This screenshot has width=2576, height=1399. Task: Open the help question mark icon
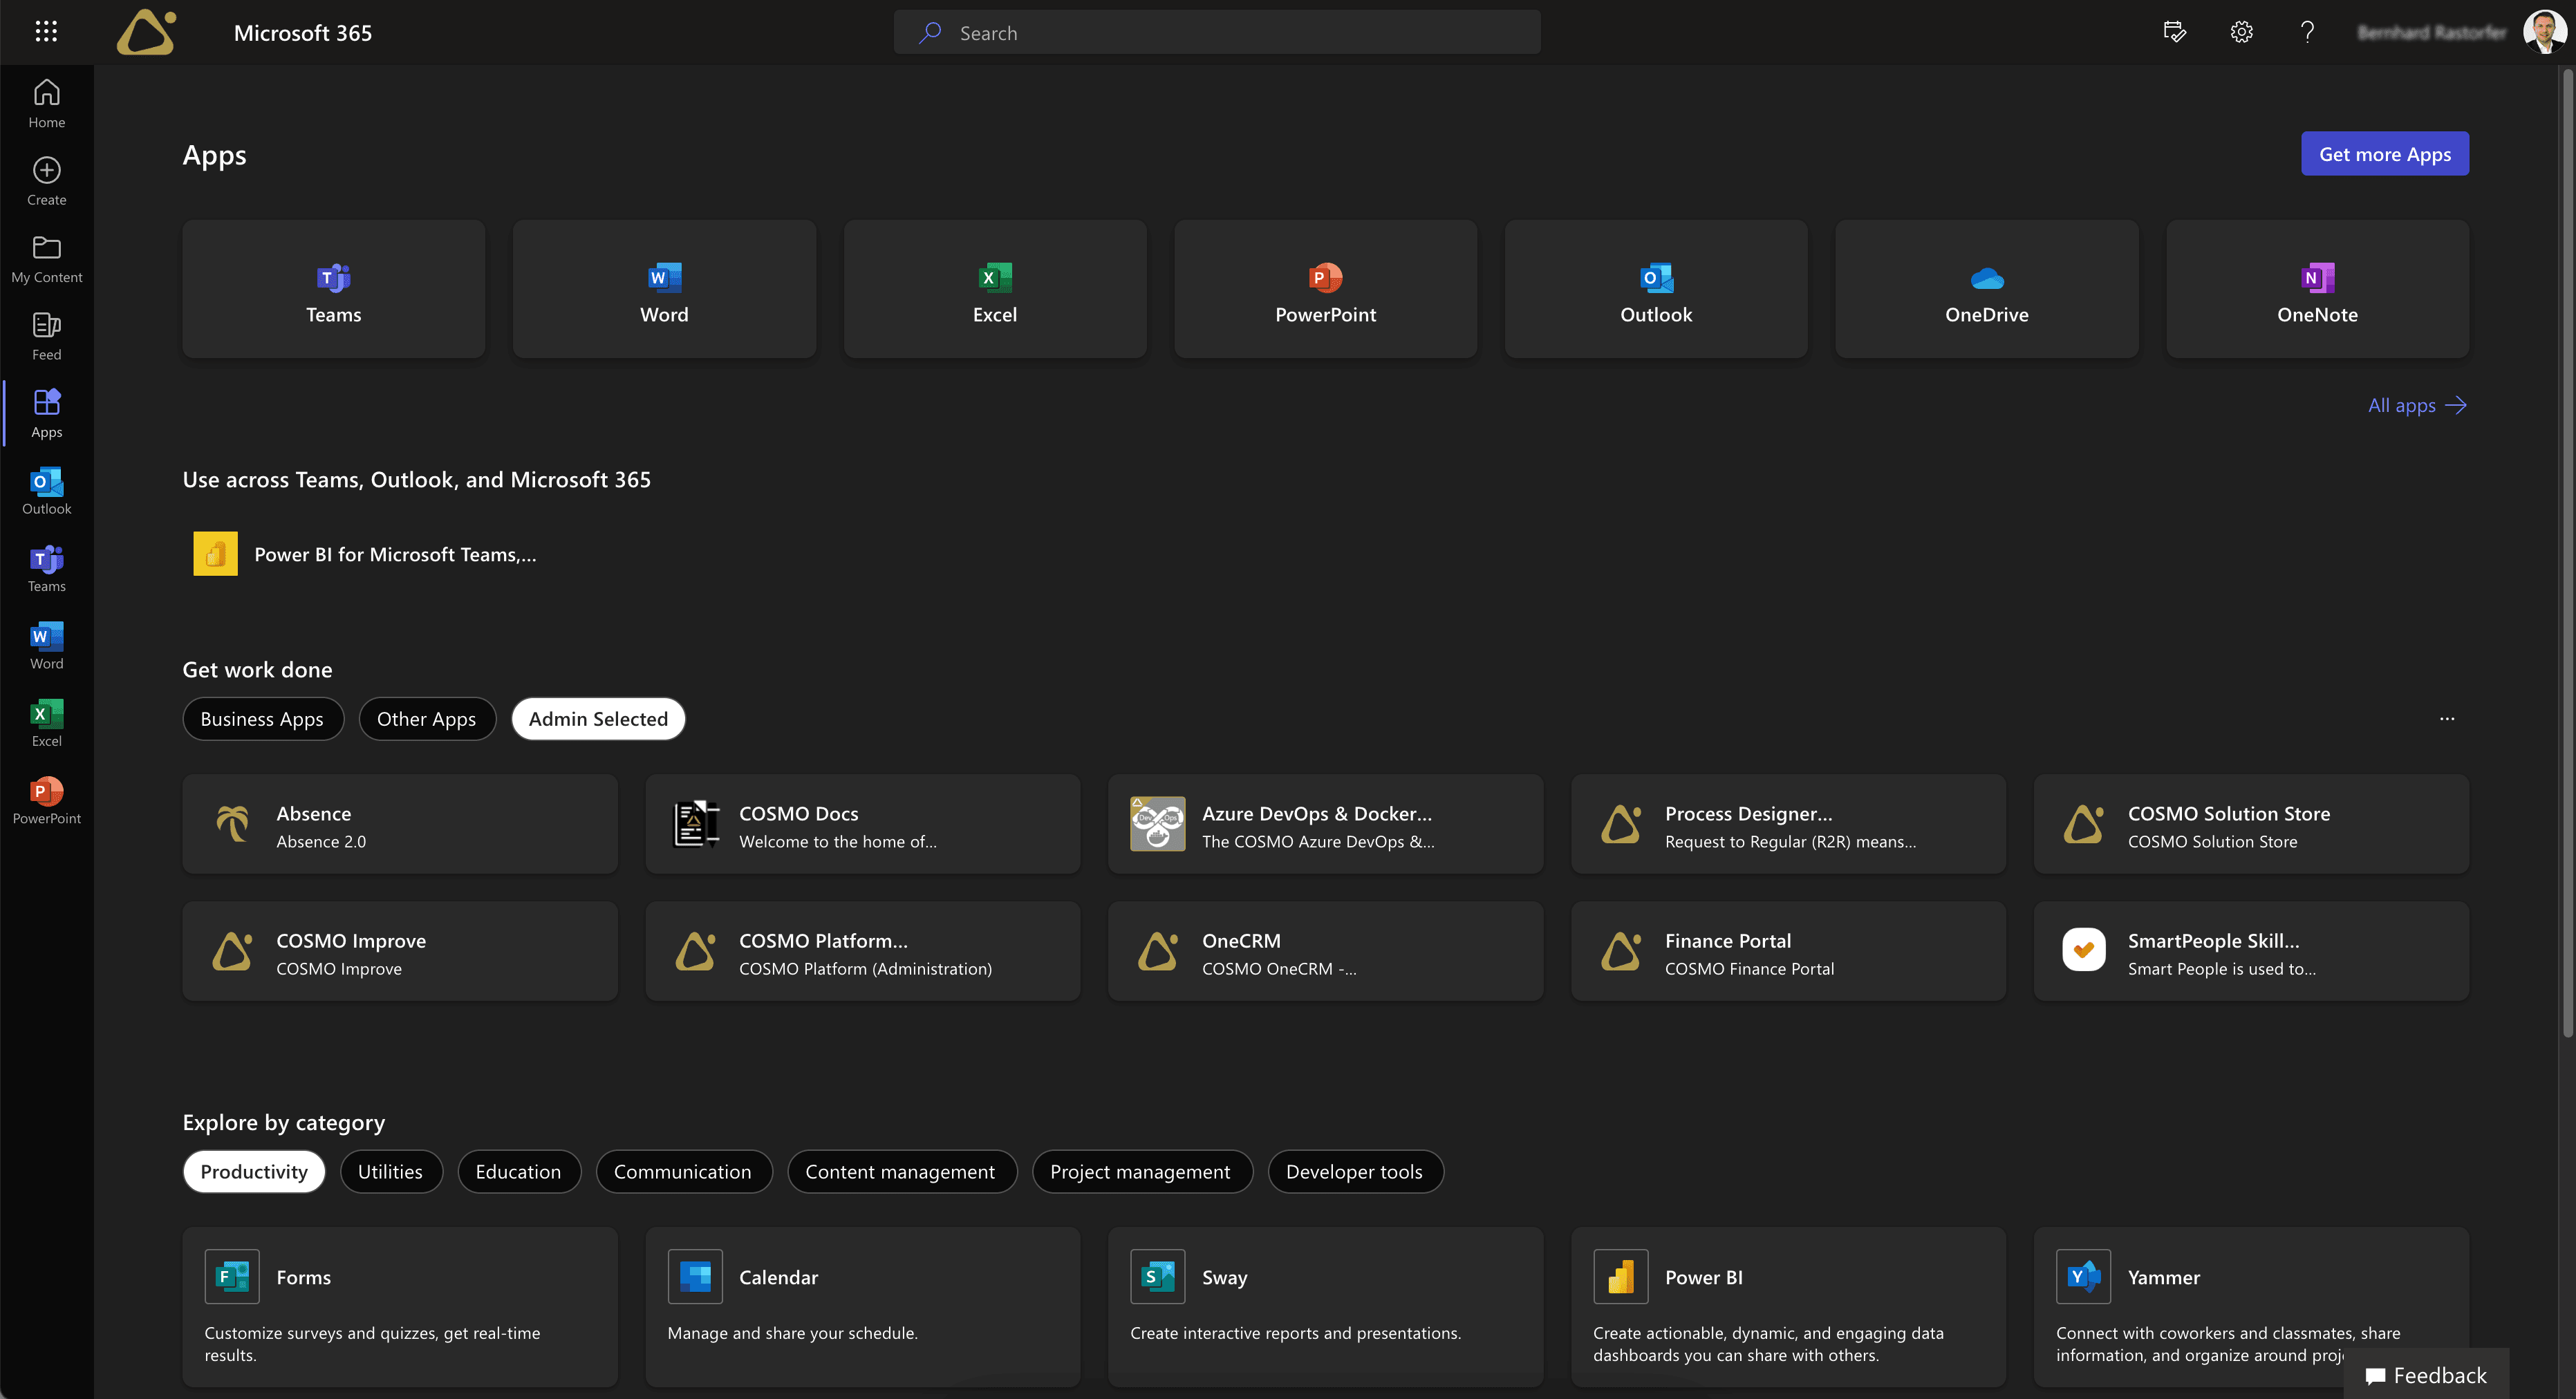(x=2307, y=32)
